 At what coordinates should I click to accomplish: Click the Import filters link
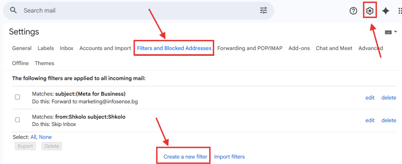point(229,157)
